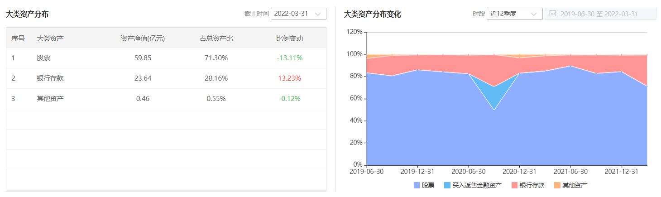Viewport: 661px width, 197px height.
Task: Select the 其他资产 table row
Action: [166, 99]
